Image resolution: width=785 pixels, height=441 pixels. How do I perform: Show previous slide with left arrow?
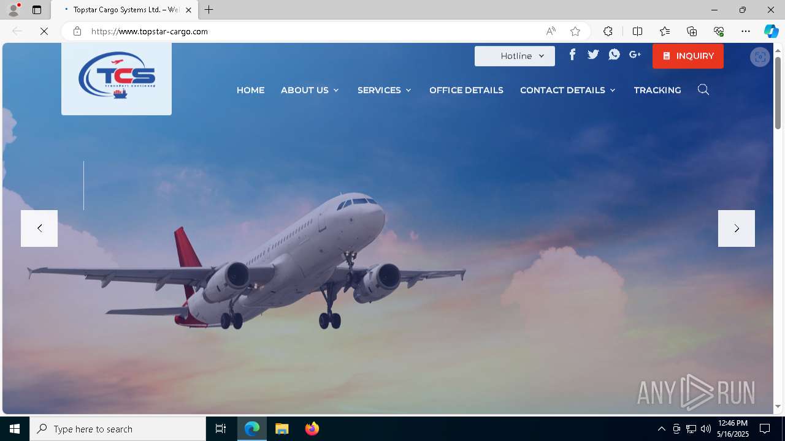click(39, 228)
